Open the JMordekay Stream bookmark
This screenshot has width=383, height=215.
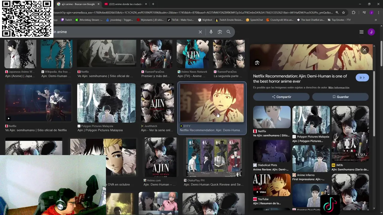pyautogui.click(x=89, y=20)
